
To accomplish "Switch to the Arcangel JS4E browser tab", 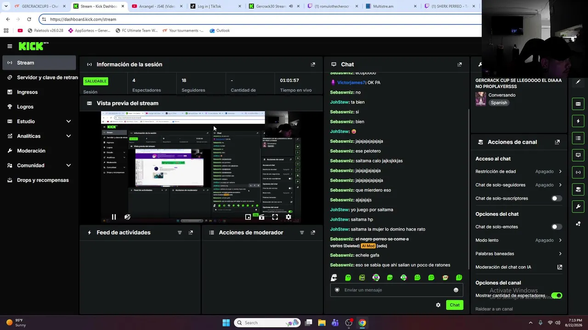I will [157, 6].
